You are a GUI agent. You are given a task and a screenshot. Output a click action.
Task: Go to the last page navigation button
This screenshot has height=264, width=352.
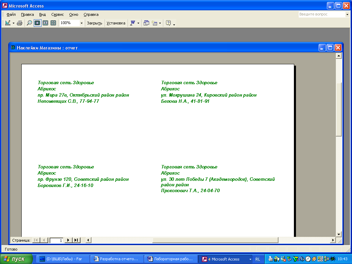[76, 240]
